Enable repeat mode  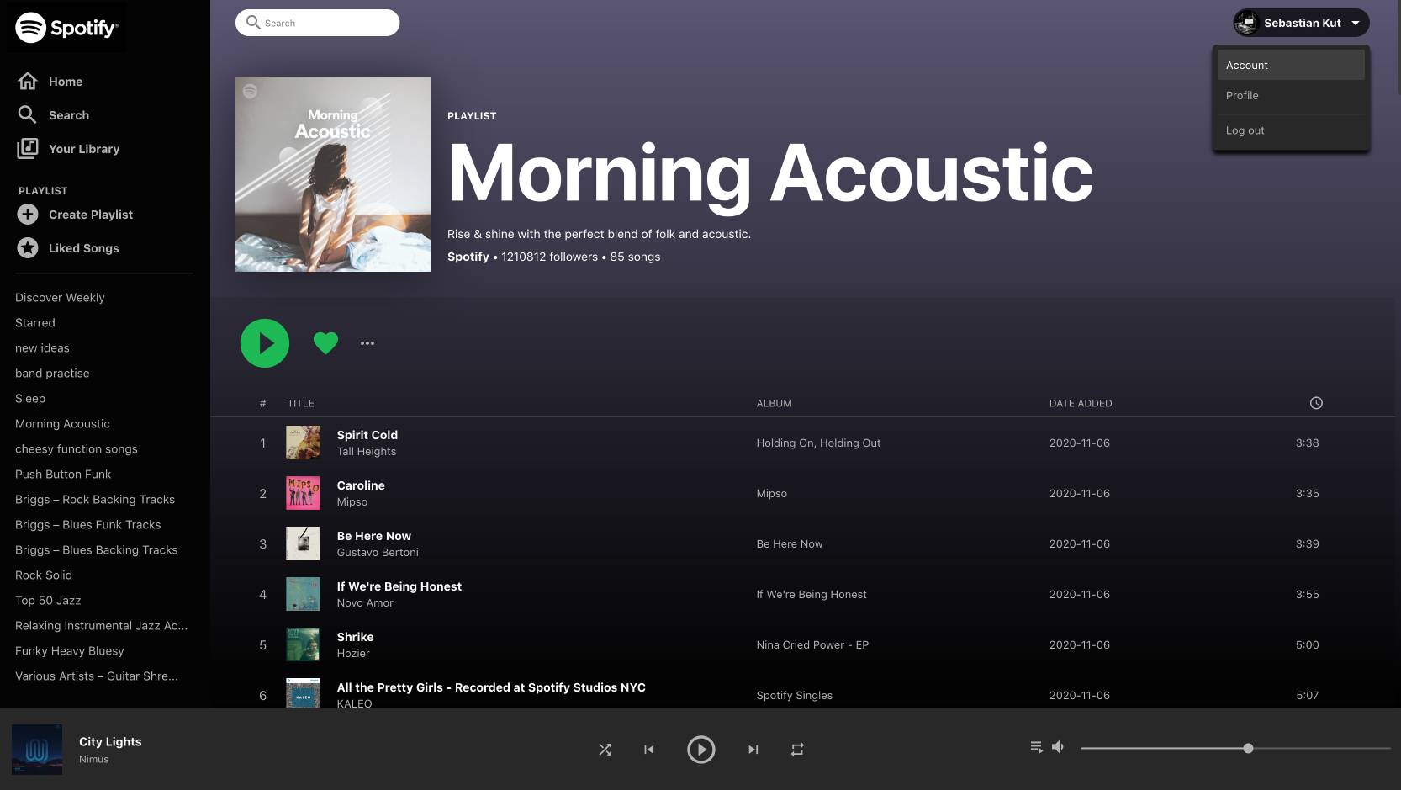click(796, 749)
